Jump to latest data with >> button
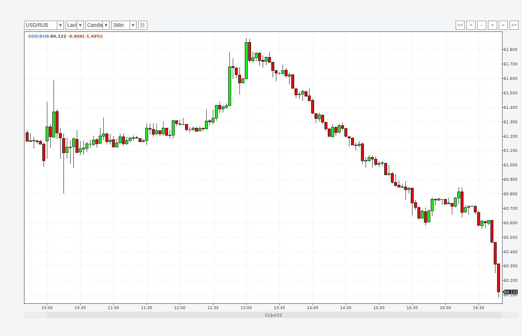The height and width of the screenshot is (336, 522). [x=514, y=25]
